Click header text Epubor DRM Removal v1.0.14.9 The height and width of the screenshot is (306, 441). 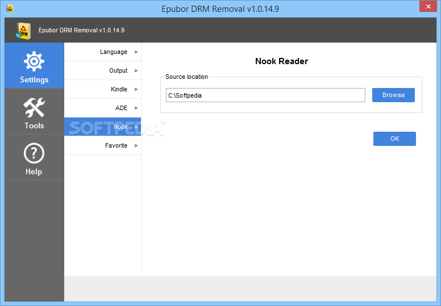coord(82,30)
